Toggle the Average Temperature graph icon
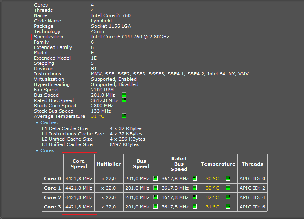Viewport: 304px width, 219px height. coord(124,116)
